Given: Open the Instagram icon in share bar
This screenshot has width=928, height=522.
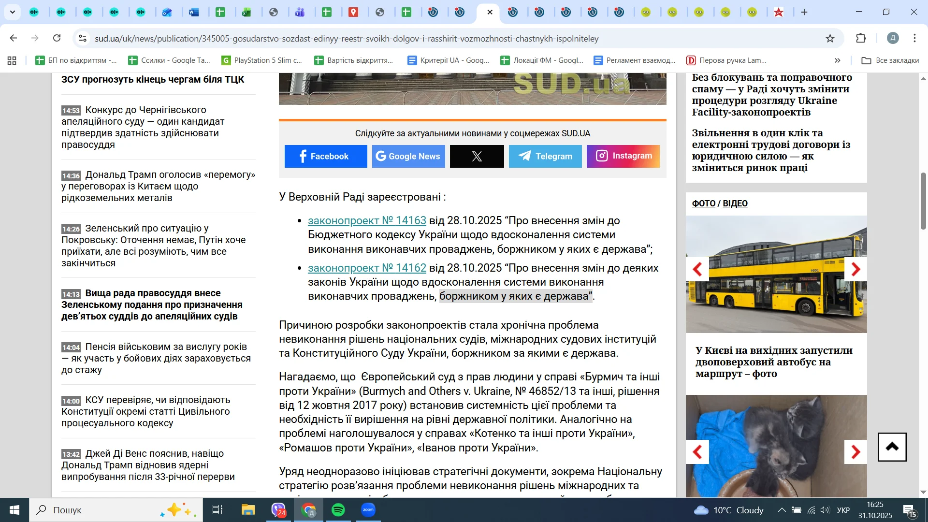Looking at the screenshot, I should (x=623, y=156).
